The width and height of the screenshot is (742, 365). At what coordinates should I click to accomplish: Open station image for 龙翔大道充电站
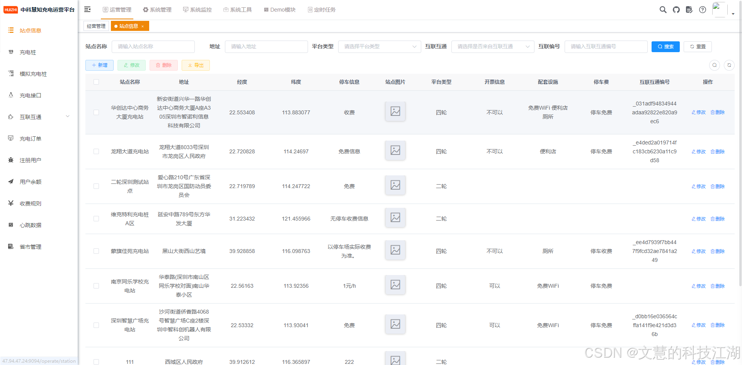pyautogui.click(x=395, y=150)
